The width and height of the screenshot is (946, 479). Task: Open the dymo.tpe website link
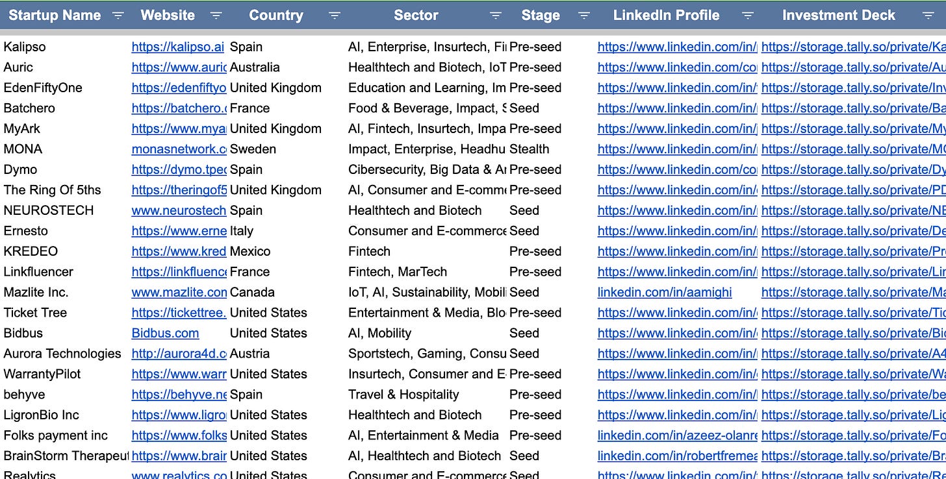click(x=179, y=169)
